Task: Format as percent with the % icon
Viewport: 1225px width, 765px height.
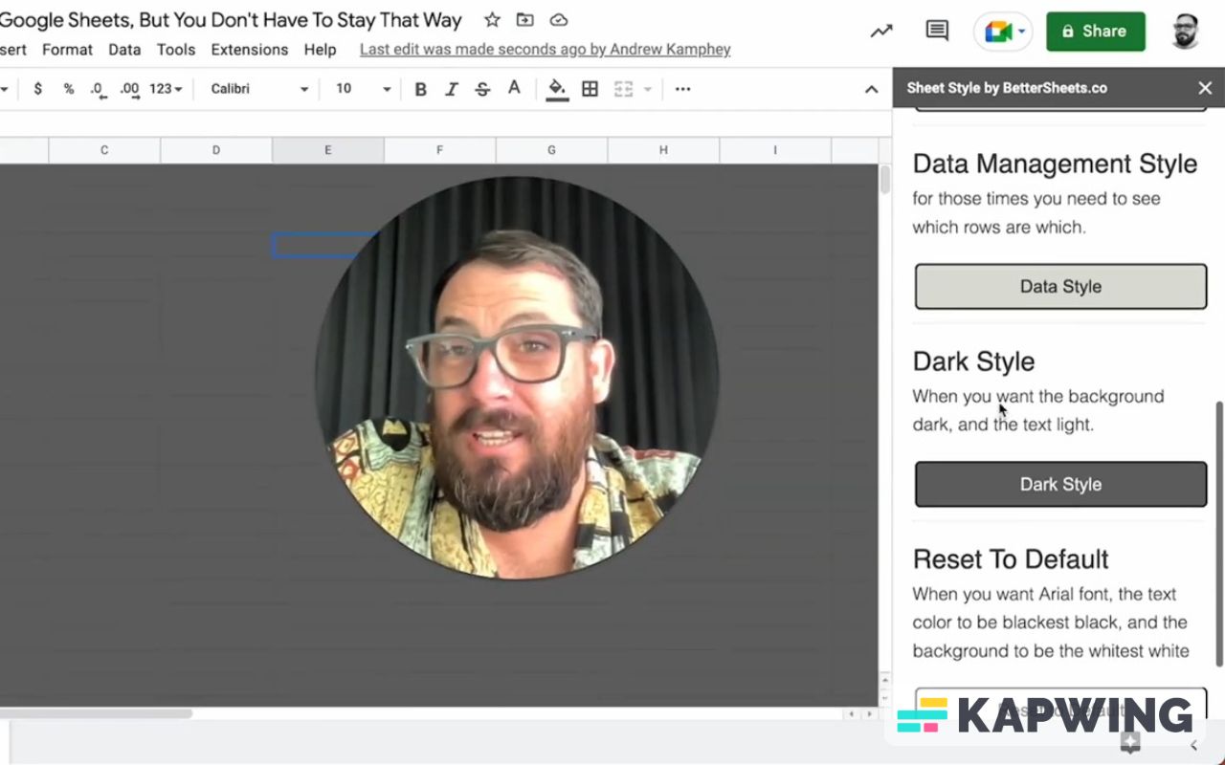Action: coord(69,89)
